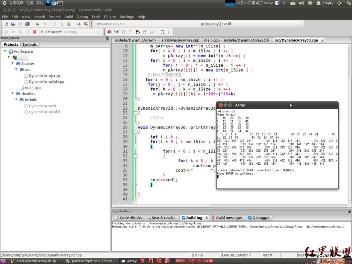Open the Plugins menu

(110, 17)
